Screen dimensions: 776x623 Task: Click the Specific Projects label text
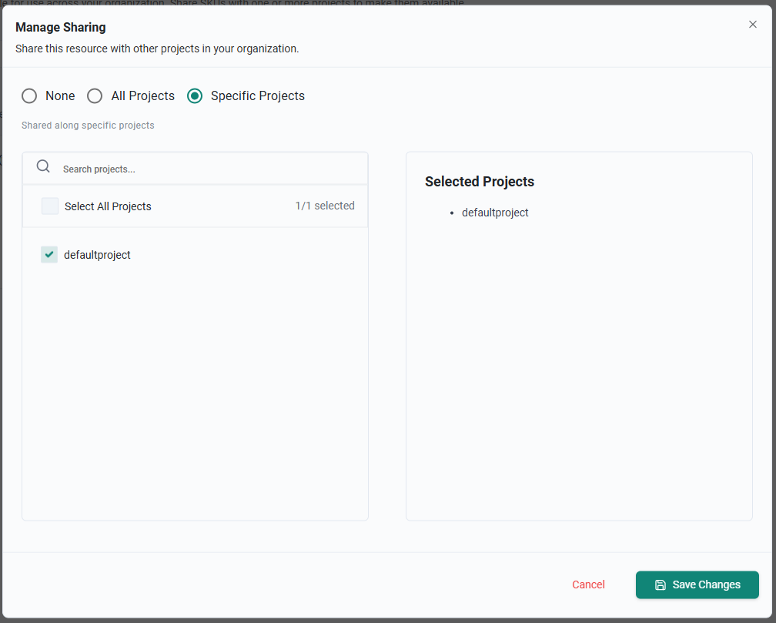tap(257, 96)
